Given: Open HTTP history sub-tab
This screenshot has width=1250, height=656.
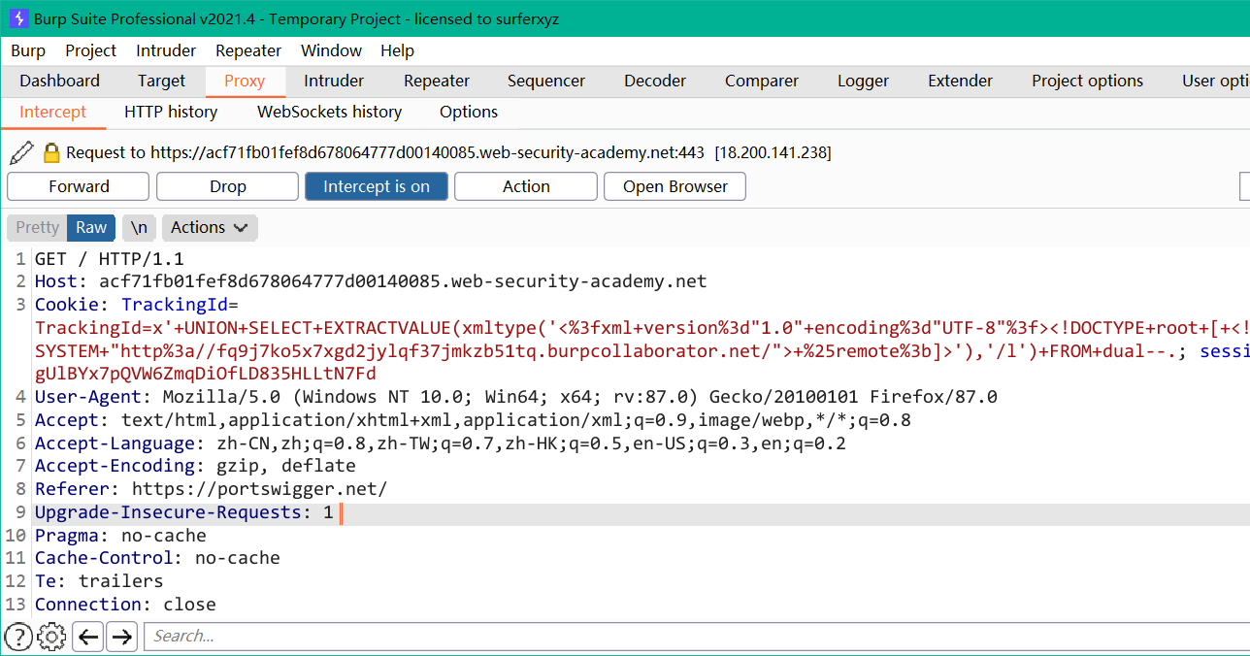Looking at the screenshot, I should [171, 112].
